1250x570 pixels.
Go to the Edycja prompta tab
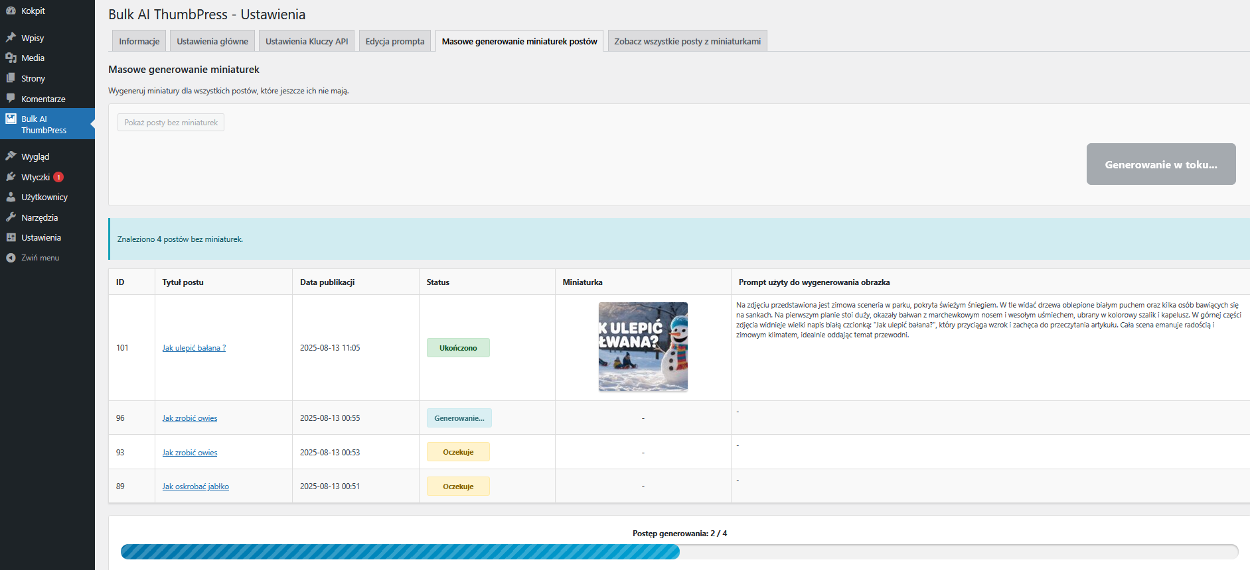pos(394,41)
